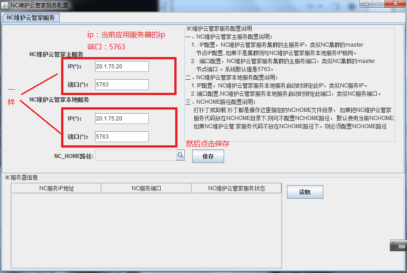Click inside the NC_HOME路径 text field
The image size is (407, 273).
tap(136, 155)
